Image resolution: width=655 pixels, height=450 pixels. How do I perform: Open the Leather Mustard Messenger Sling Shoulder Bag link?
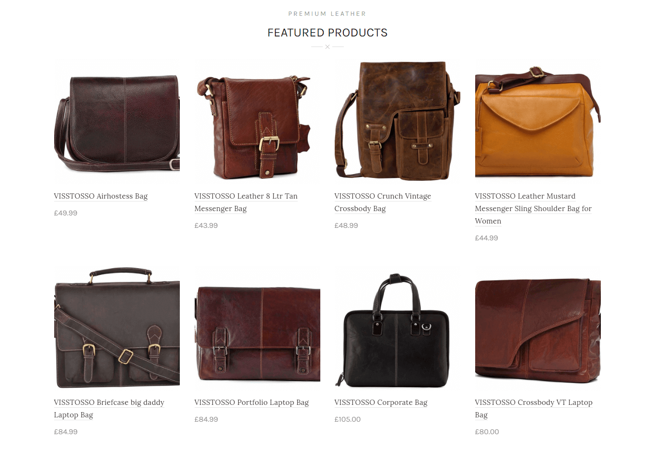[x=533, y=209]
